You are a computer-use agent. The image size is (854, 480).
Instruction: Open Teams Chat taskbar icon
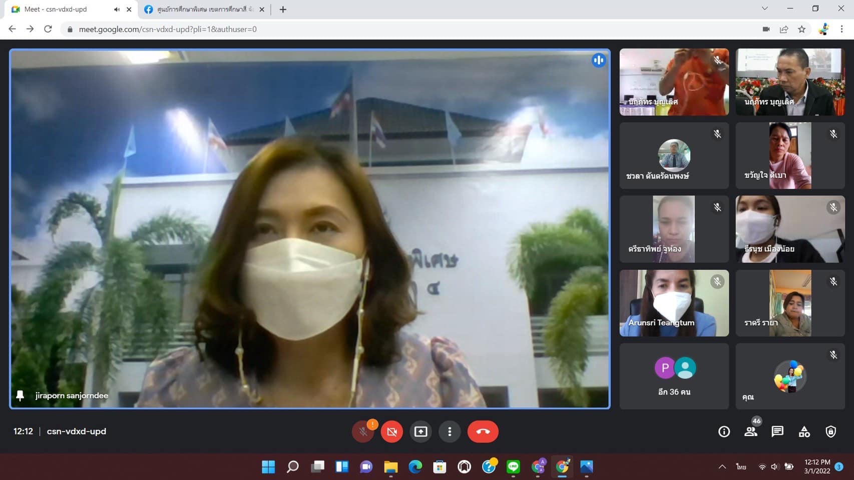click(366, 466)
